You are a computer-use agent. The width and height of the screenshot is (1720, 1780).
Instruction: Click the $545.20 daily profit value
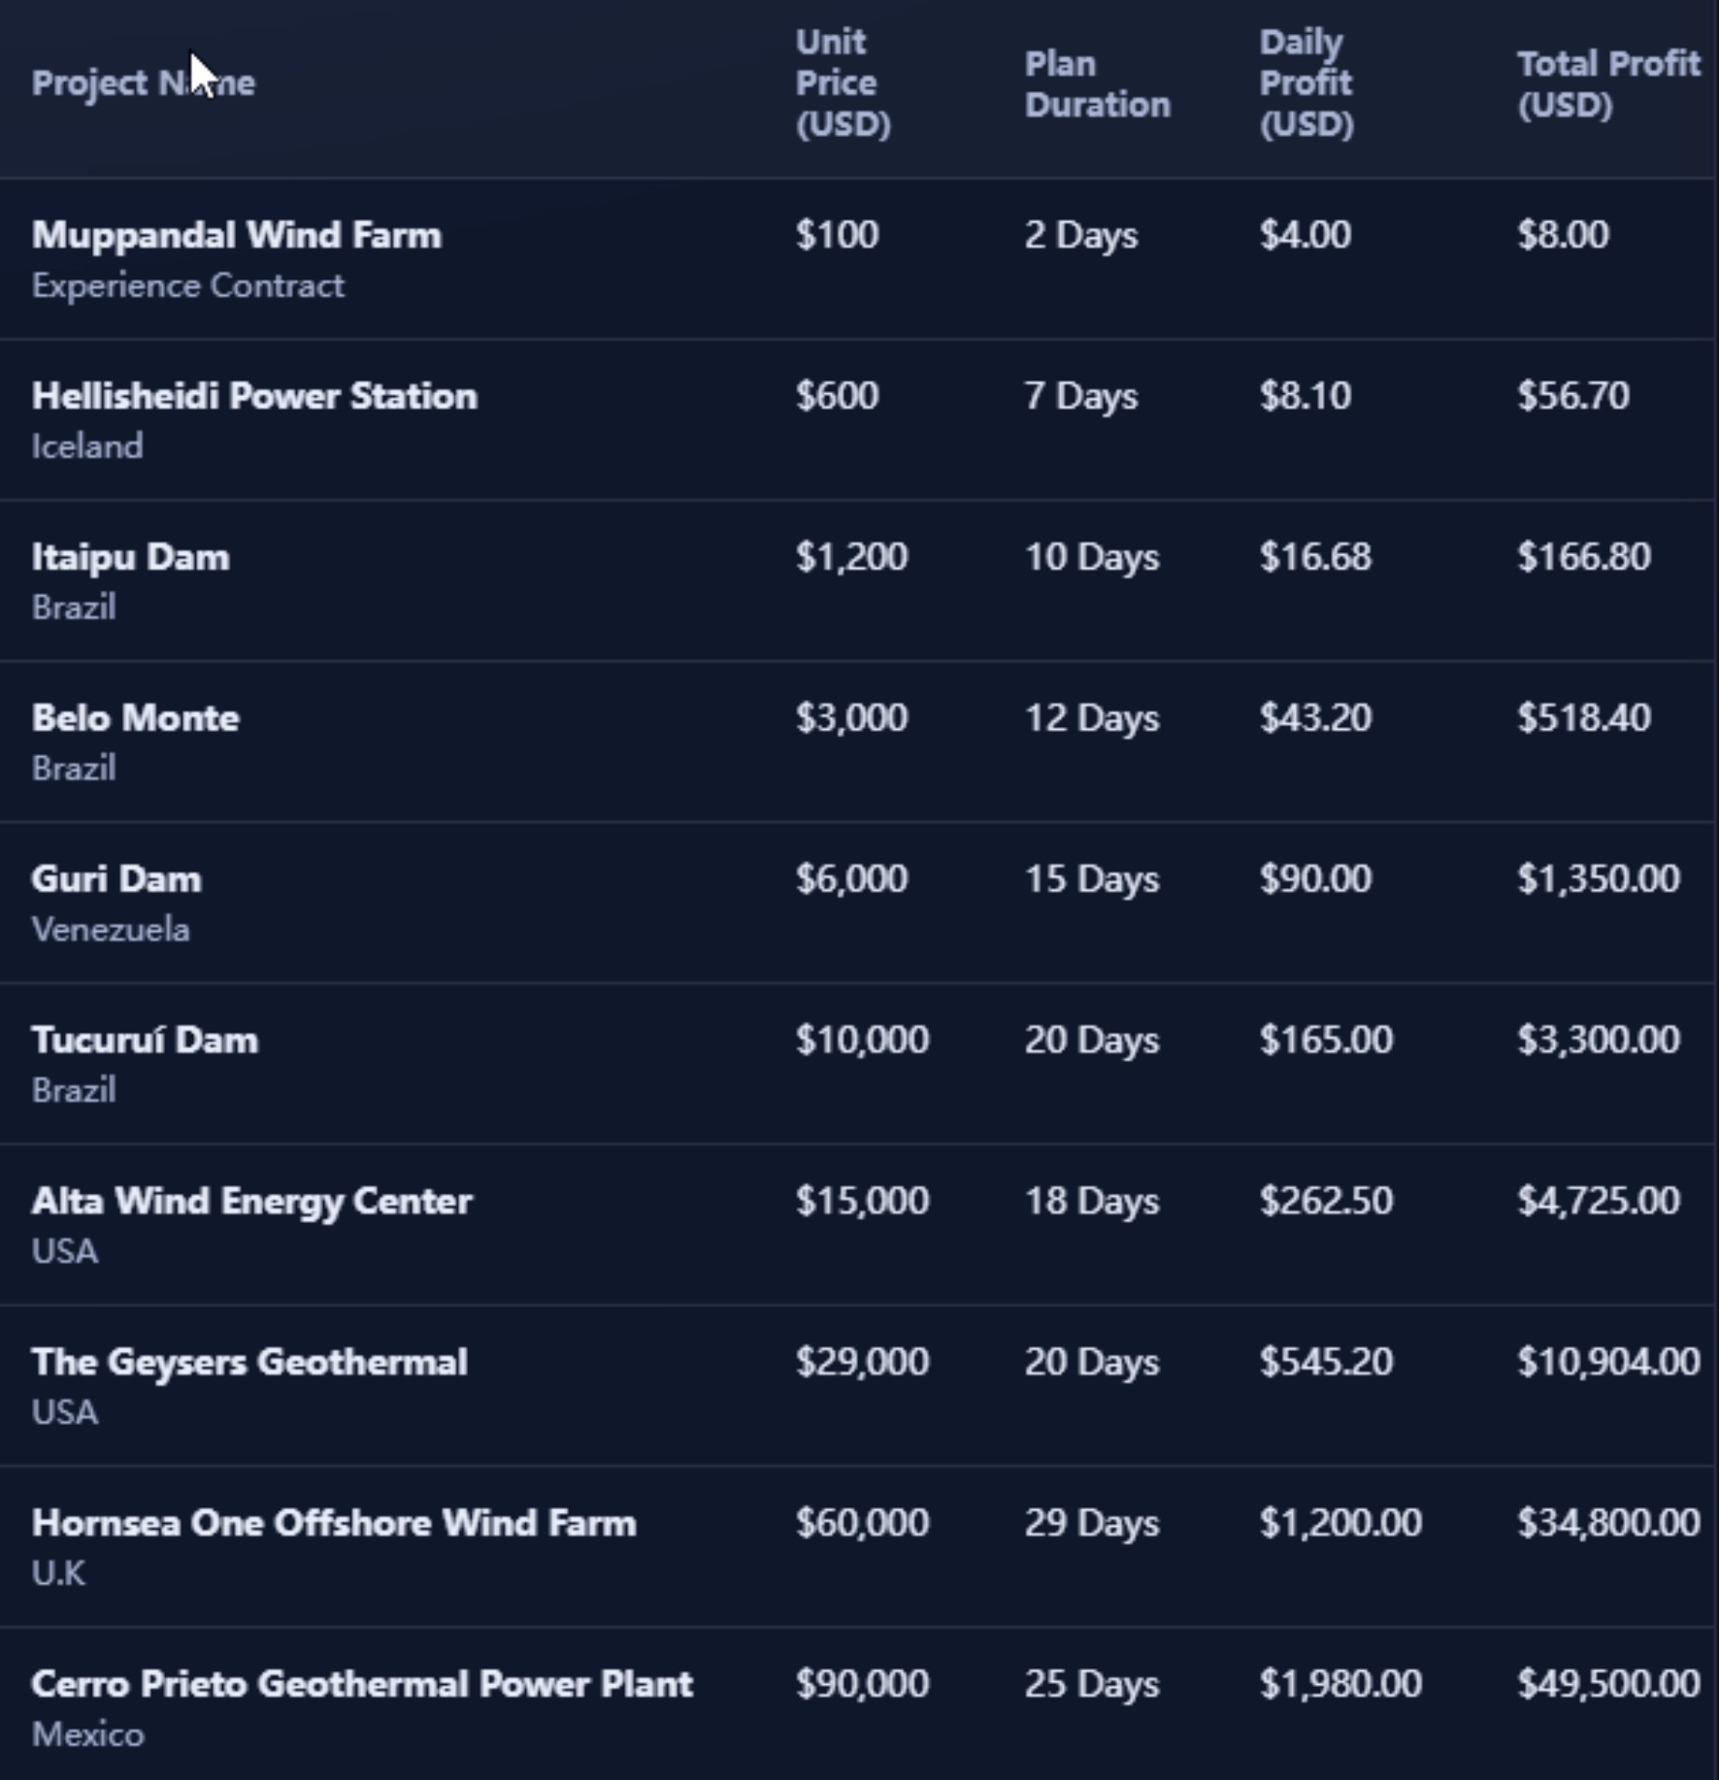[1325, 1363]
